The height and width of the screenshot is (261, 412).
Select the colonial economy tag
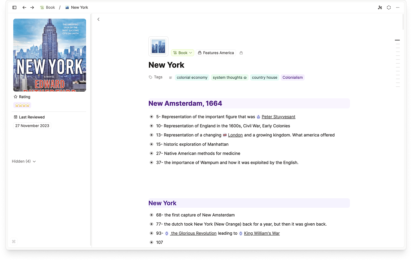(x=192, y=77)
